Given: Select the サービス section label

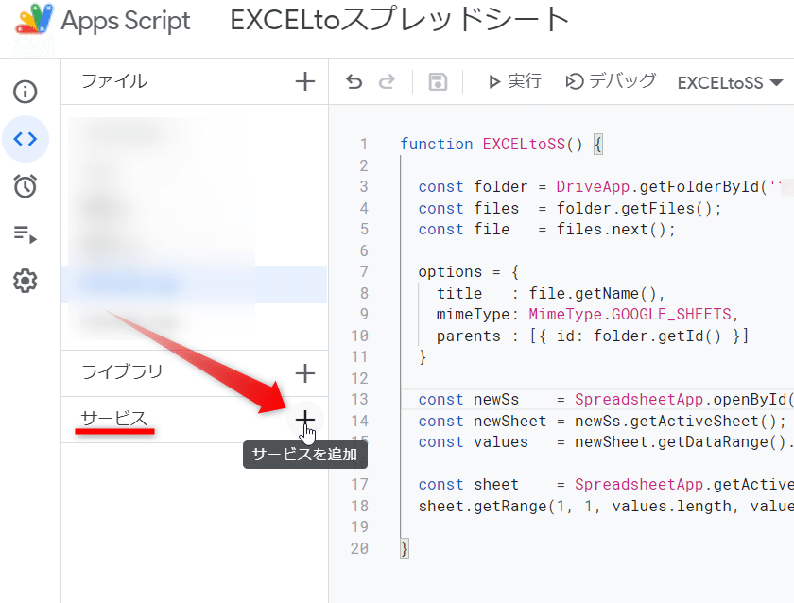Looking at the screenshot, I should [x=114, y=418].
